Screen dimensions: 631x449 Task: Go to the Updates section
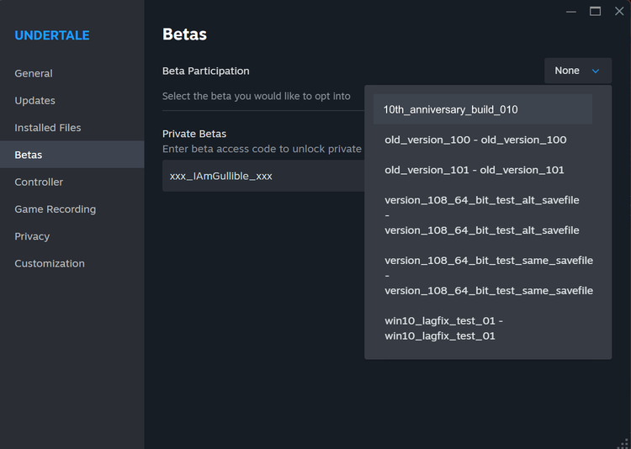pos(72,101)
